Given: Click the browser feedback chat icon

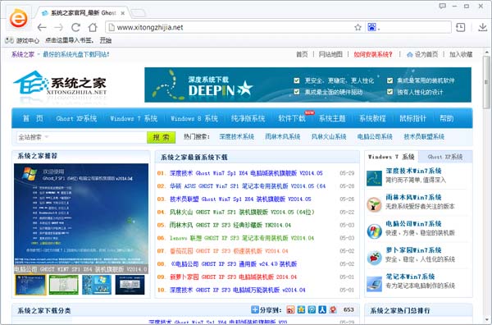Looking at the screenshot, I should pos(442,6).
